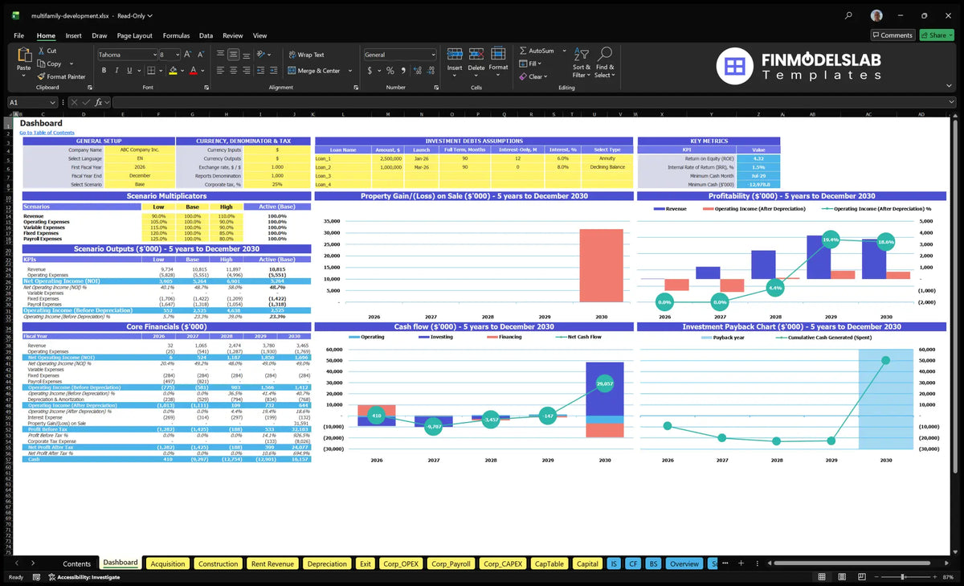Toggle Center horizontal alignment
The height and width of the screenshot is (586, 964).
[233, 71]
